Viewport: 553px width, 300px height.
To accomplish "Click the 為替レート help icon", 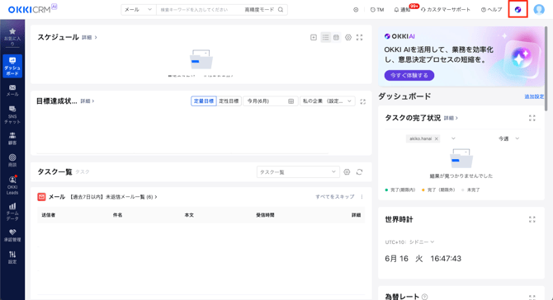I will [425, 297].
